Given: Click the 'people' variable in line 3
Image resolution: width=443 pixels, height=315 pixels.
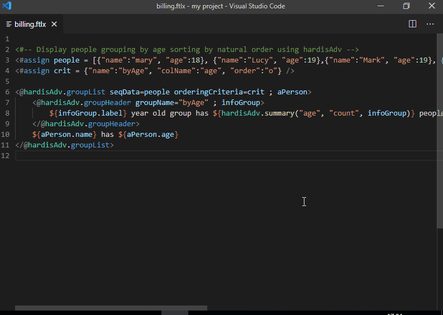Looking at the screenshot, I should [66, 60].
